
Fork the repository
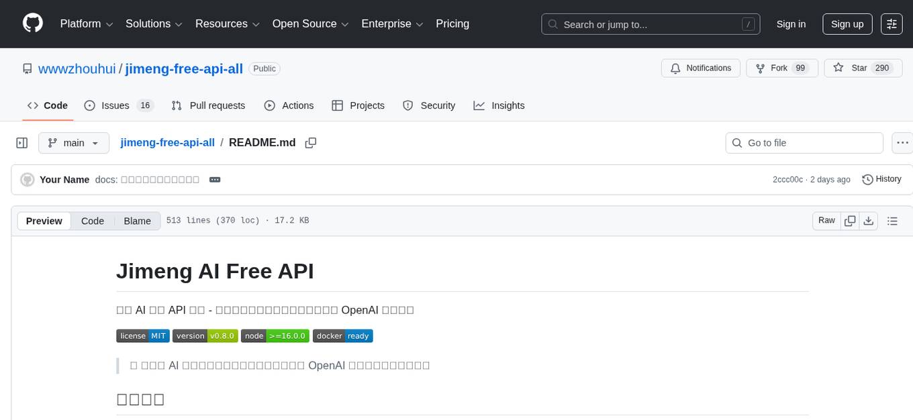(x=775, y=68)
